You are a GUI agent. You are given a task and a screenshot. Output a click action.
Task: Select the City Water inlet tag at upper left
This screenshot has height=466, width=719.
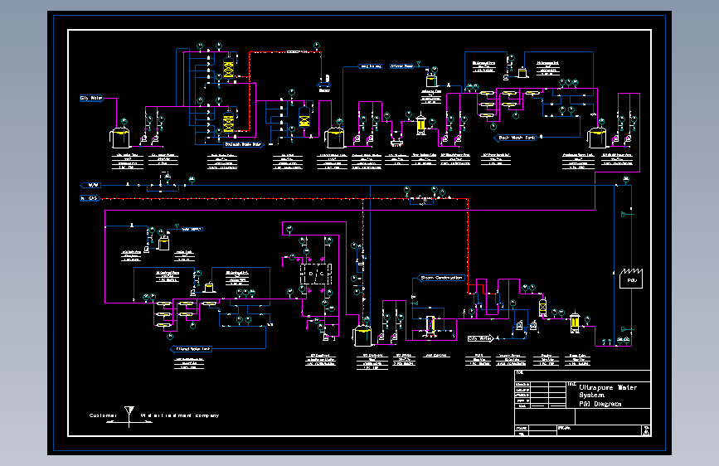tap(92, 98)
